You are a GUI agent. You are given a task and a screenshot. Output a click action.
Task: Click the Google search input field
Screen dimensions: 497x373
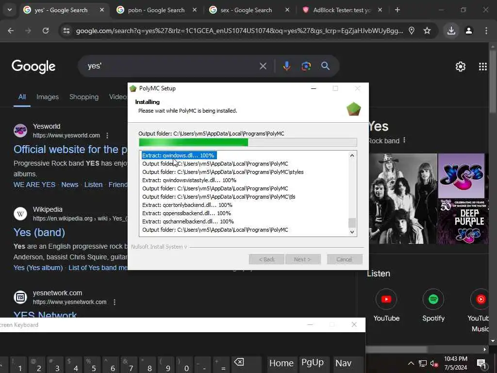click(171, 66)
